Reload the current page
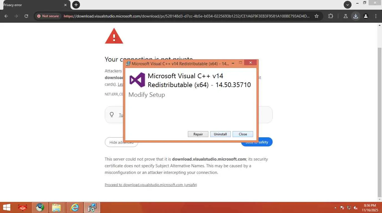382x213 pixels. 26,16
